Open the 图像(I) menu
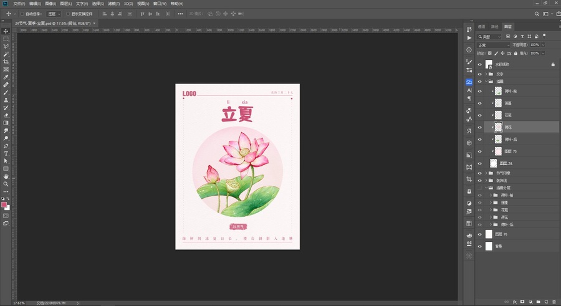The image size is (561, 306). (x=50, y=4)
